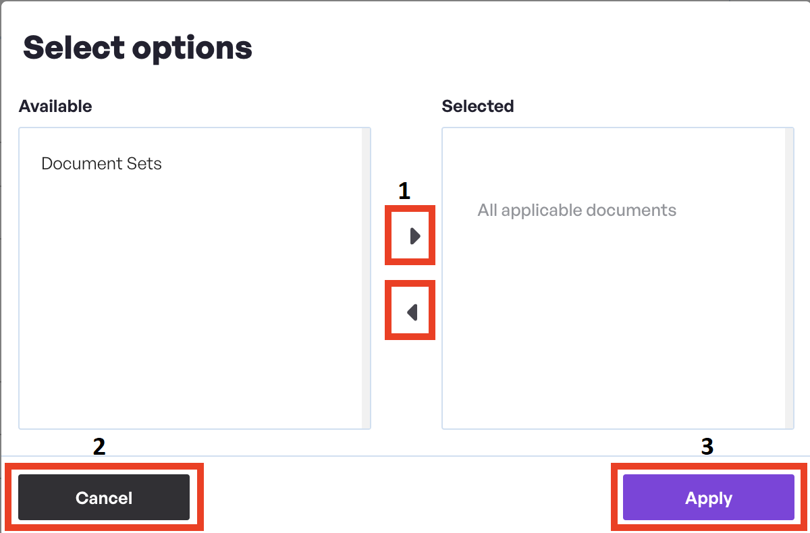This screenshot has height=533, width=810.
Task: Click the 'All applicable documents' placeholder text
Action: (x=576, y=211)
